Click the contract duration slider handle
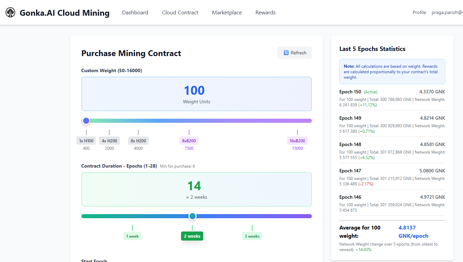 (193, 216)
